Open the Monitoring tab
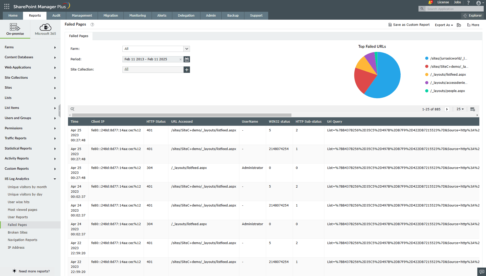Image resolution: width=486 pixels, height=276 pixels. coord(138,16)
